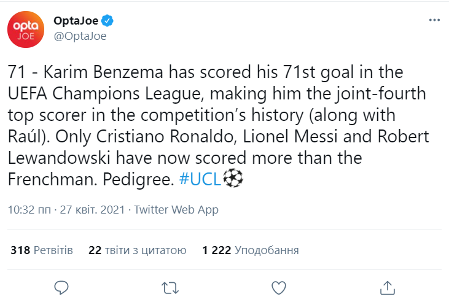Open the OptaJoe profile picture
Viewport: 449px width, 305px height.
point(25,29)
